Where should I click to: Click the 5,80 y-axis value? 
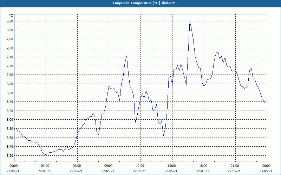click(10, 128)
